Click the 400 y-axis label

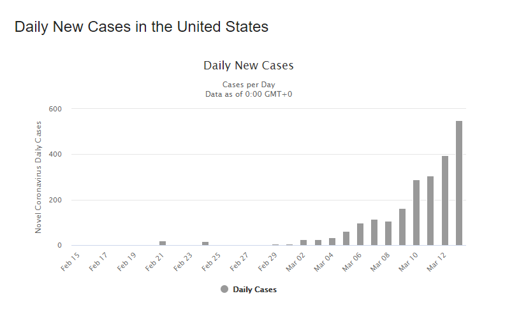(x=55, y=154)
